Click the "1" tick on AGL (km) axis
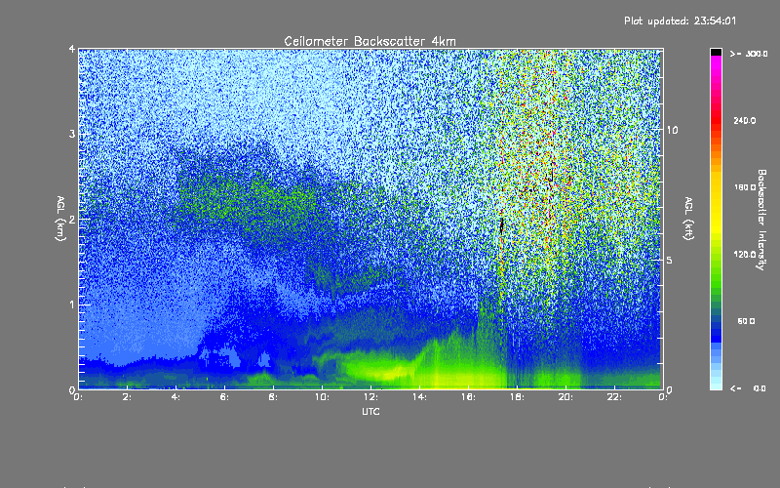Viewport: 780px width, 488px height. 72,305
